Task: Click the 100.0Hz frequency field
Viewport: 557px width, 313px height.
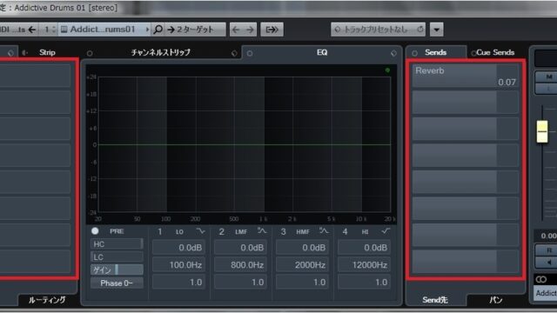Action: pos(178,264)
